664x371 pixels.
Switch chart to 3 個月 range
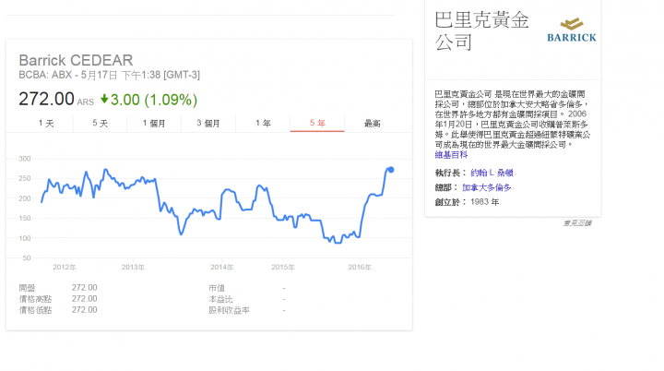coord(207,123)
